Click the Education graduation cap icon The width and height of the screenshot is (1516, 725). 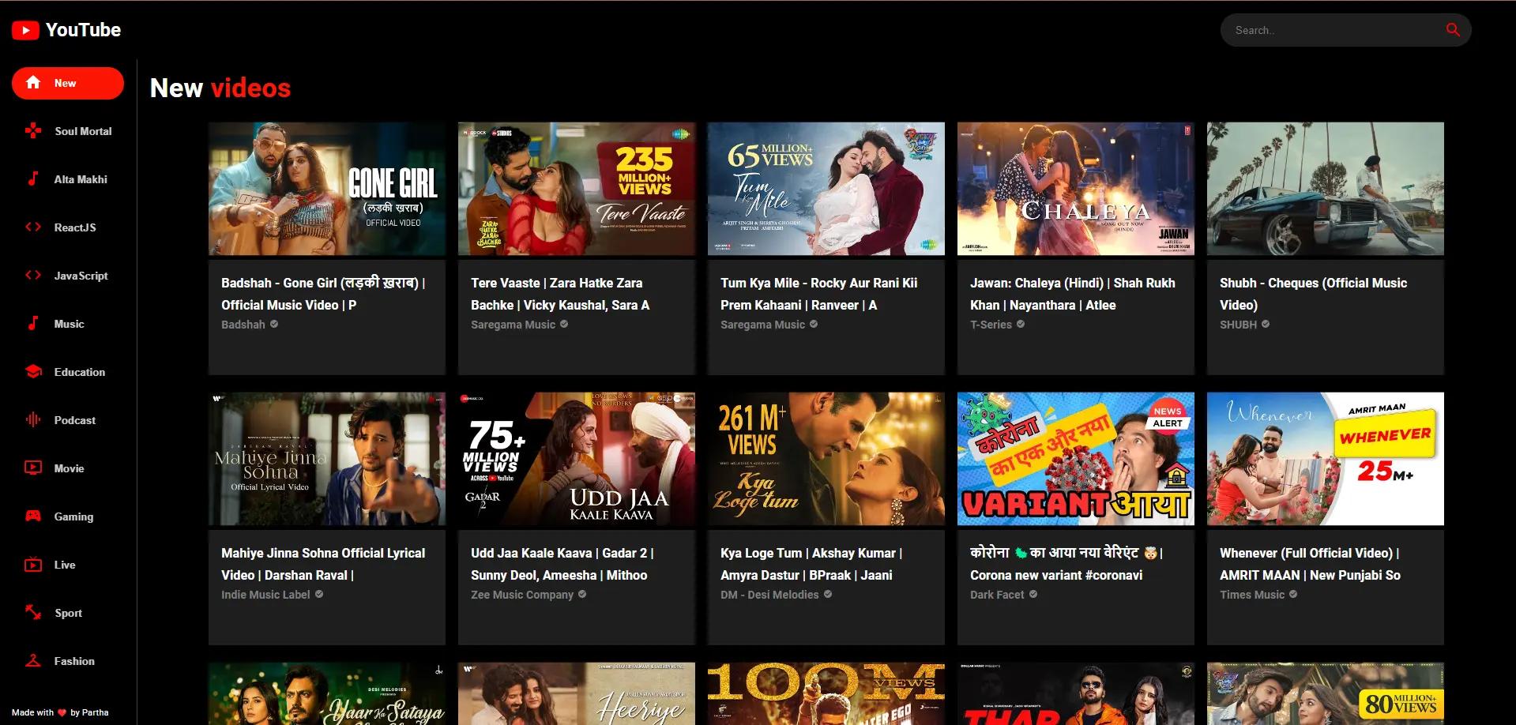point(33,371)
